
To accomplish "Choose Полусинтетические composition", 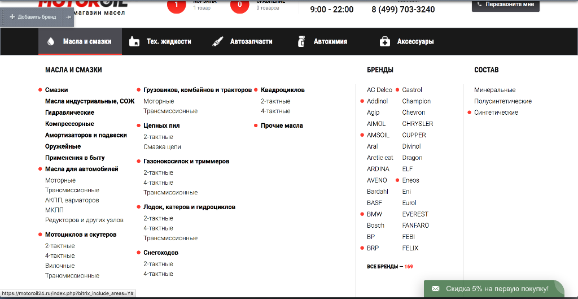I will [503, 101].
